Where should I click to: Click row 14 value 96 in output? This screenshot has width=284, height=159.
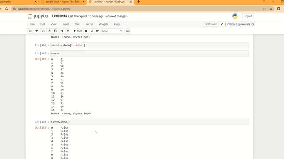pyautogui.click(x=62, y=107)
